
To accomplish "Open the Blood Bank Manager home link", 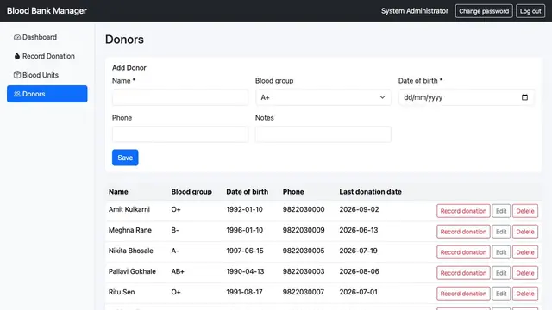I will point(47,11).
